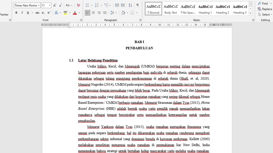Align text left
Viewport: 273px width, 153px height.
88,13
